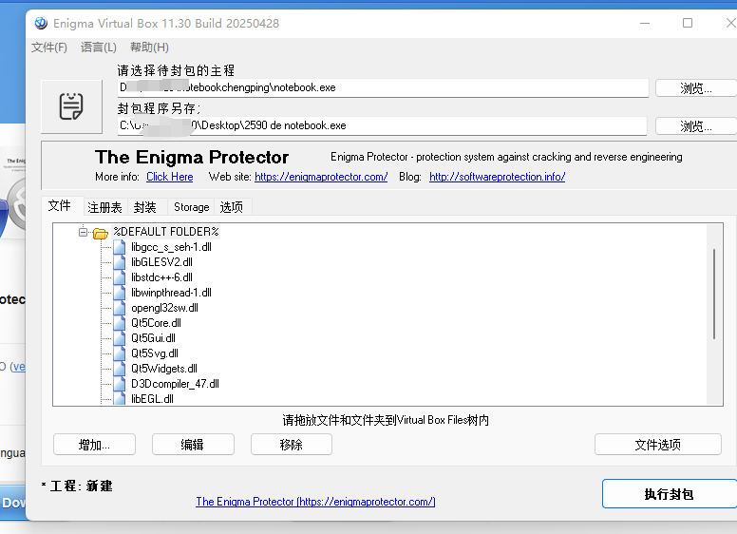This screenshot has height=534, width=737.
Task: Click file icon beside libGLESV2.dll
Action: point(120,262)
